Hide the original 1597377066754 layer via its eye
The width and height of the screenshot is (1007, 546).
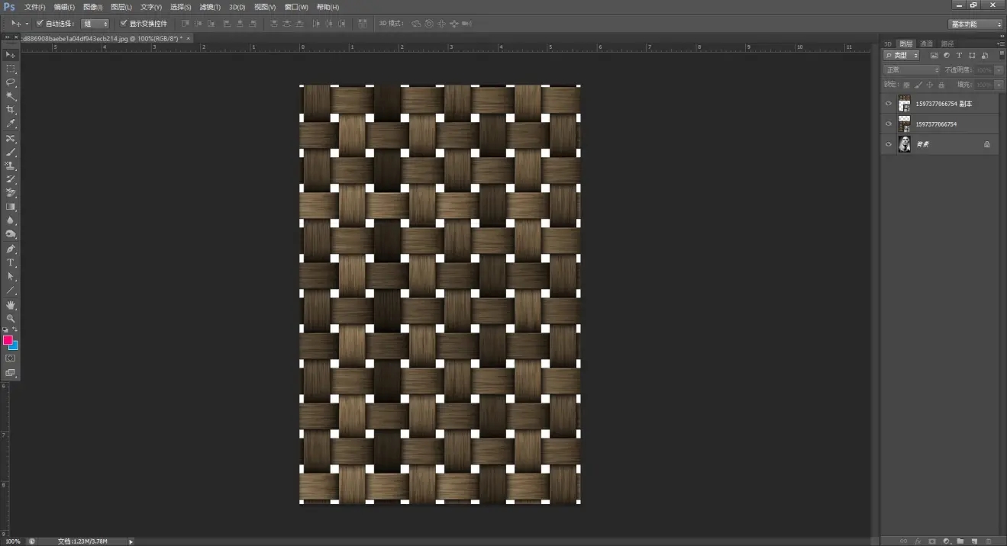click(889, 124)
